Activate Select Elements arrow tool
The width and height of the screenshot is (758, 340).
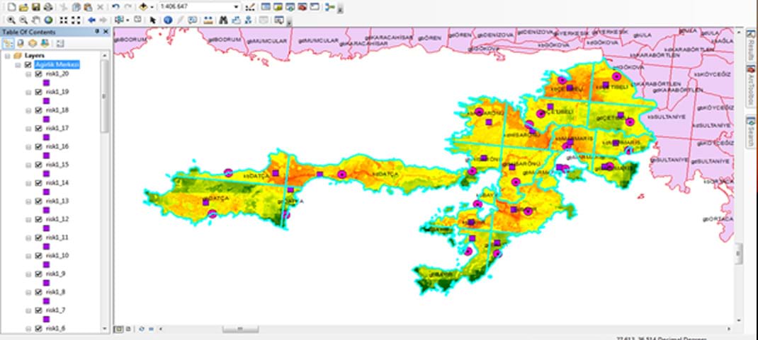(153, 20)
